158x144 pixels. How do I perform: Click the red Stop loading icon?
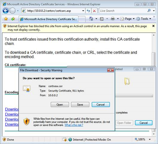coord(94,11)
